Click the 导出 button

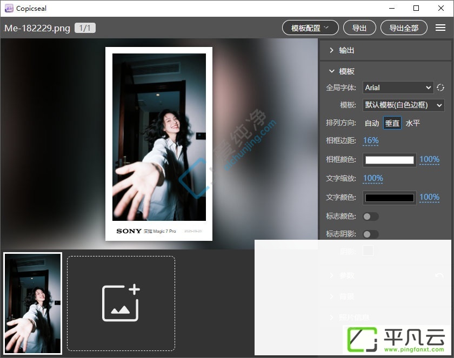(359, 28)
